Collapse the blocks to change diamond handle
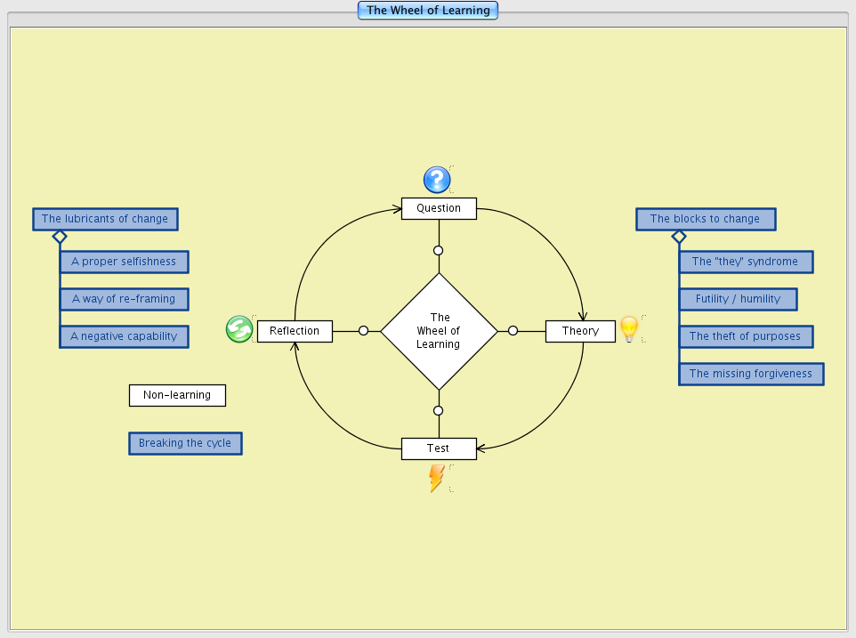 click(x=679, y=237)
